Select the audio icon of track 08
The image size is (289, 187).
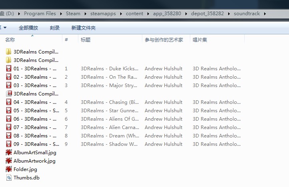coord(9,135)
